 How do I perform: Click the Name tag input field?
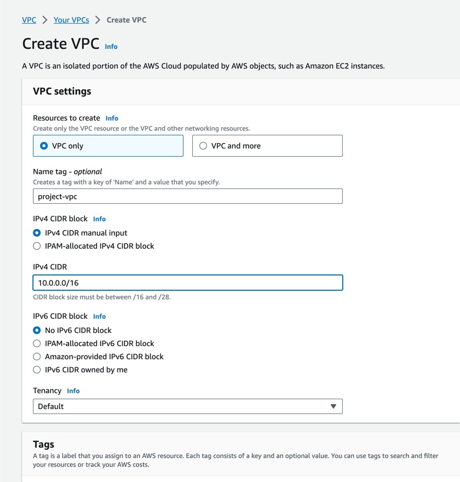(187, 196)
